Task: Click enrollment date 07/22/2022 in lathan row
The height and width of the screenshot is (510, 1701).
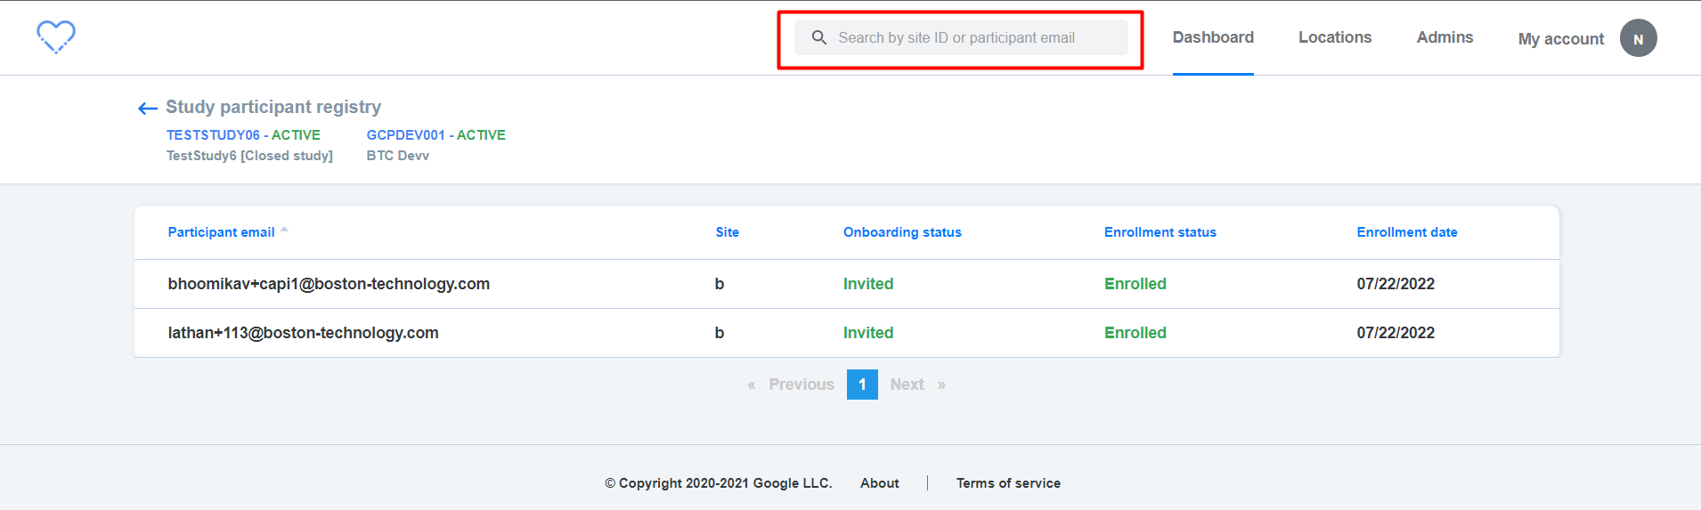Action: [x=1396, y=333]
